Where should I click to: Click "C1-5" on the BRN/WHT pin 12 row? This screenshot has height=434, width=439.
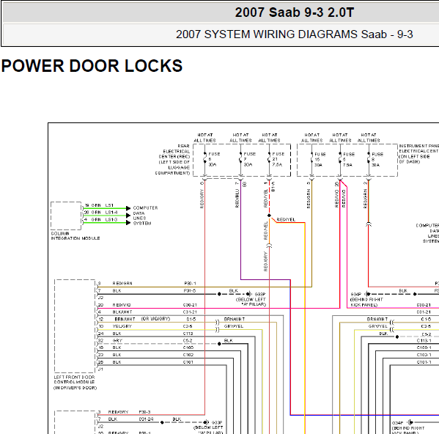(x=191, y=319)
